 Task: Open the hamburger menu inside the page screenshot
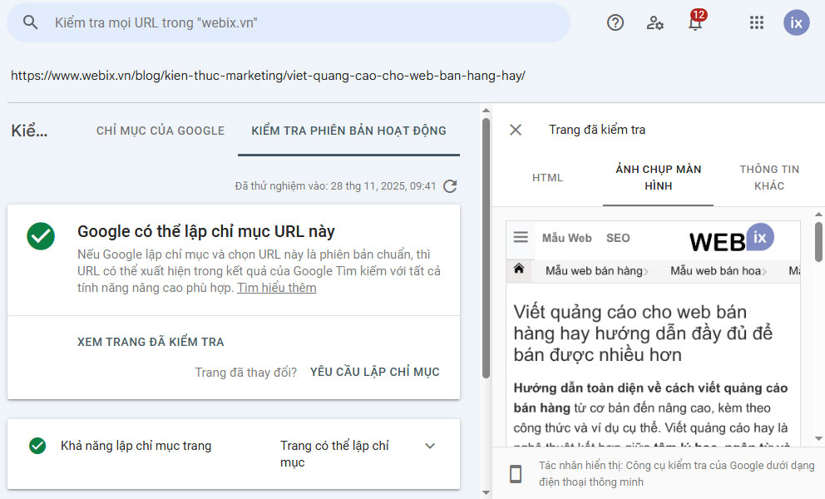tap(520, 237)
